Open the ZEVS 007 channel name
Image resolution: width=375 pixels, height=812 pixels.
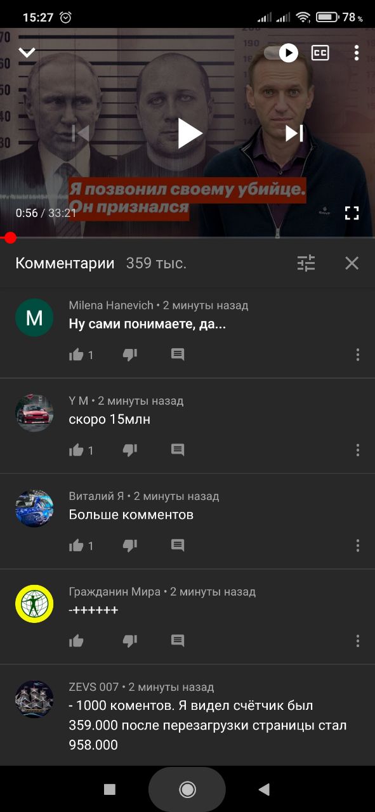click(94, 687)
